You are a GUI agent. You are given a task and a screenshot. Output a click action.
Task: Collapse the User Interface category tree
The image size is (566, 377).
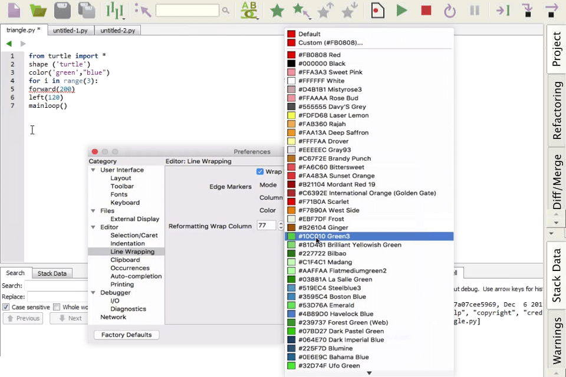tap(93, 170)
